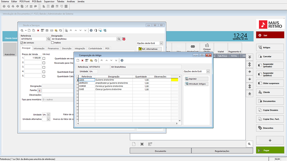Click the refresh icon in Stocks e Serviços toolbar
This screenshot has width=287, height=161.
pyautogui.click(x=61, y=30)
